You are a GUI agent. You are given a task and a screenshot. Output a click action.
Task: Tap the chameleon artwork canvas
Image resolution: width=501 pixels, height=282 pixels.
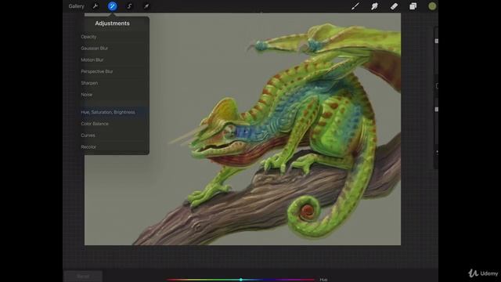[x=243, y=129]
